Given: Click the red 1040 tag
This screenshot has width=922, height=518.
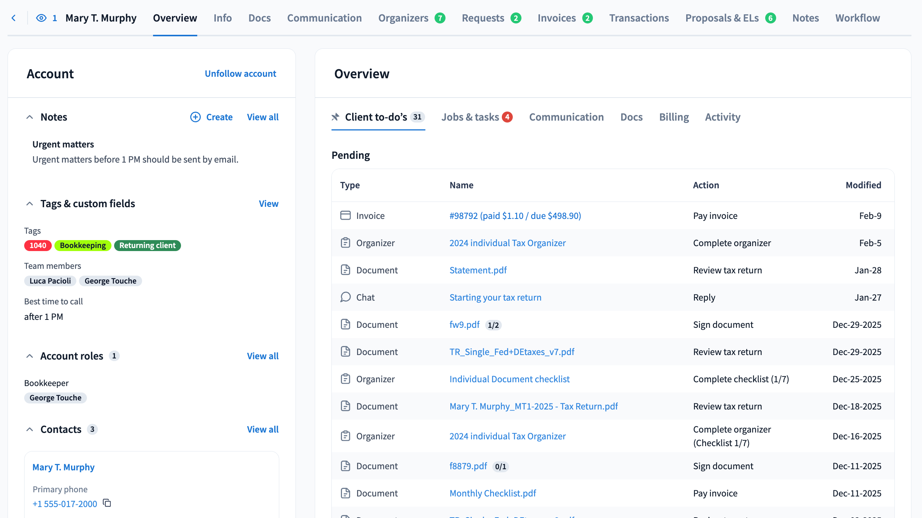Looking at the screenshot, I should [38, 245].
